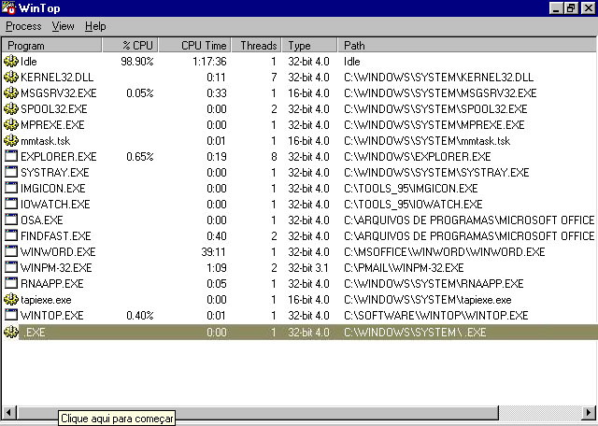Click the window icon for WINWORD.EXE
Image resolution: width=598 pixels, height=426 pixels.
pyautogui.click(x=11, y=251)
